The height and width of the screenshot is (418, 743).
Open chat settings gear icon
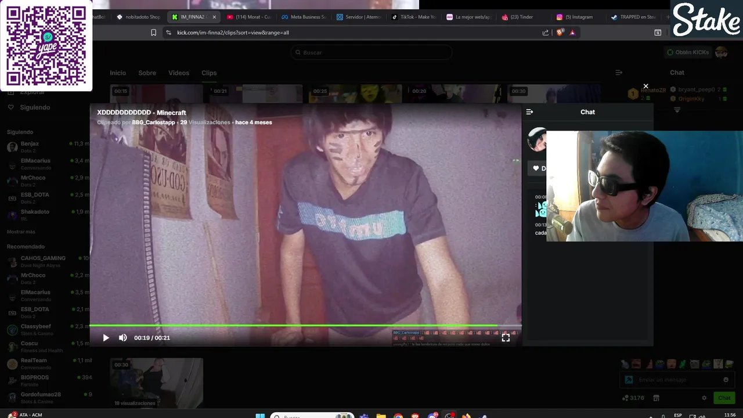(704, 398)
